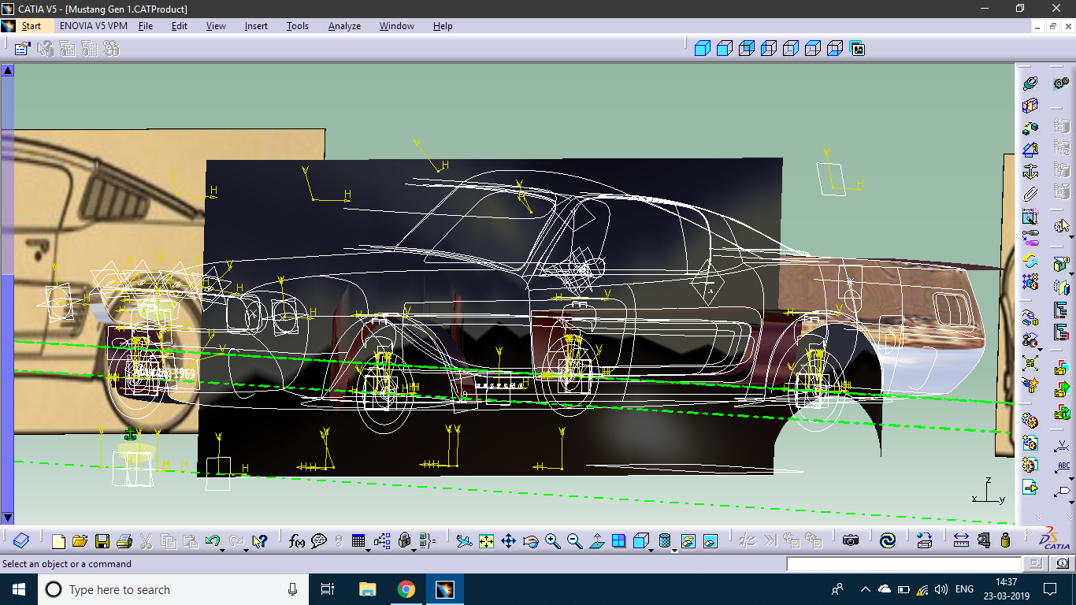Click the Fit All In icon
The image size is (1076, 605).
pyautogui.click(x=486, y=541)
